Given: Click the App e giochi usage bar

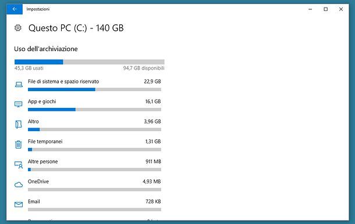Looking at the screenshot, I should (x=94, y=110).
